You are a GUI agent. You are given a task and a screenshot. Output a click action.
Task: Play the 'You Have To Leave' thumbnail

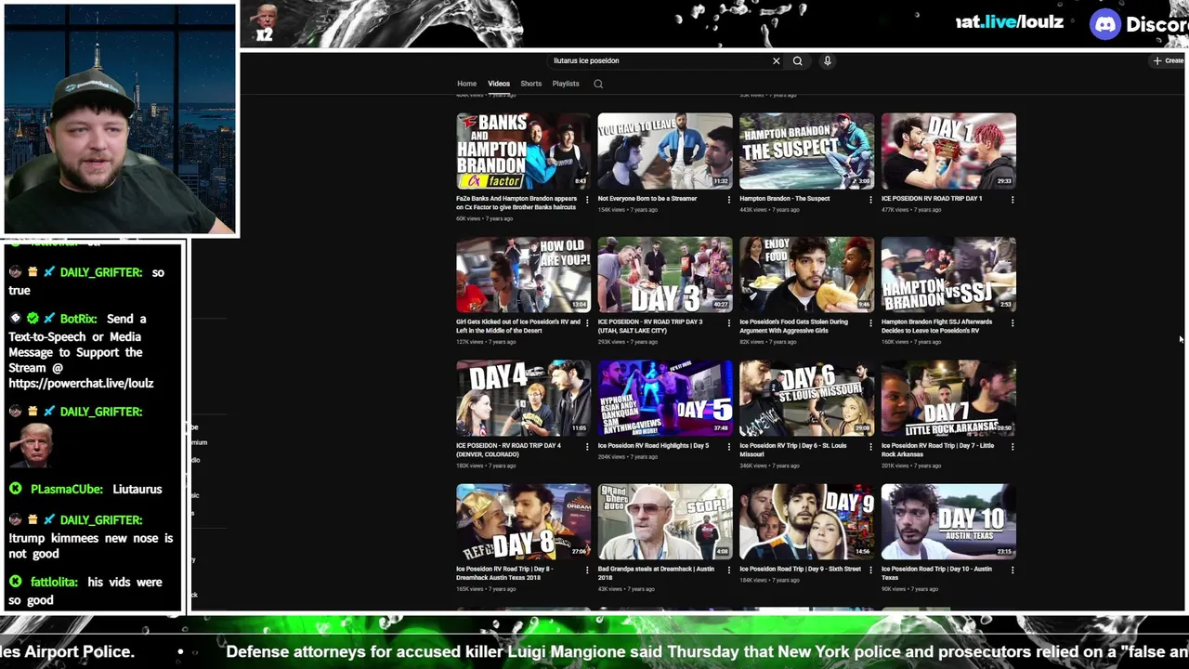pos(665,151)
